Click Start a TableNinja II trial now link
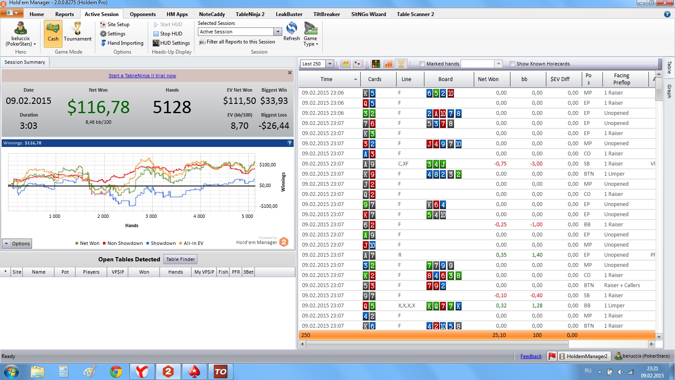The image size is (675, 380). [142, 76]
